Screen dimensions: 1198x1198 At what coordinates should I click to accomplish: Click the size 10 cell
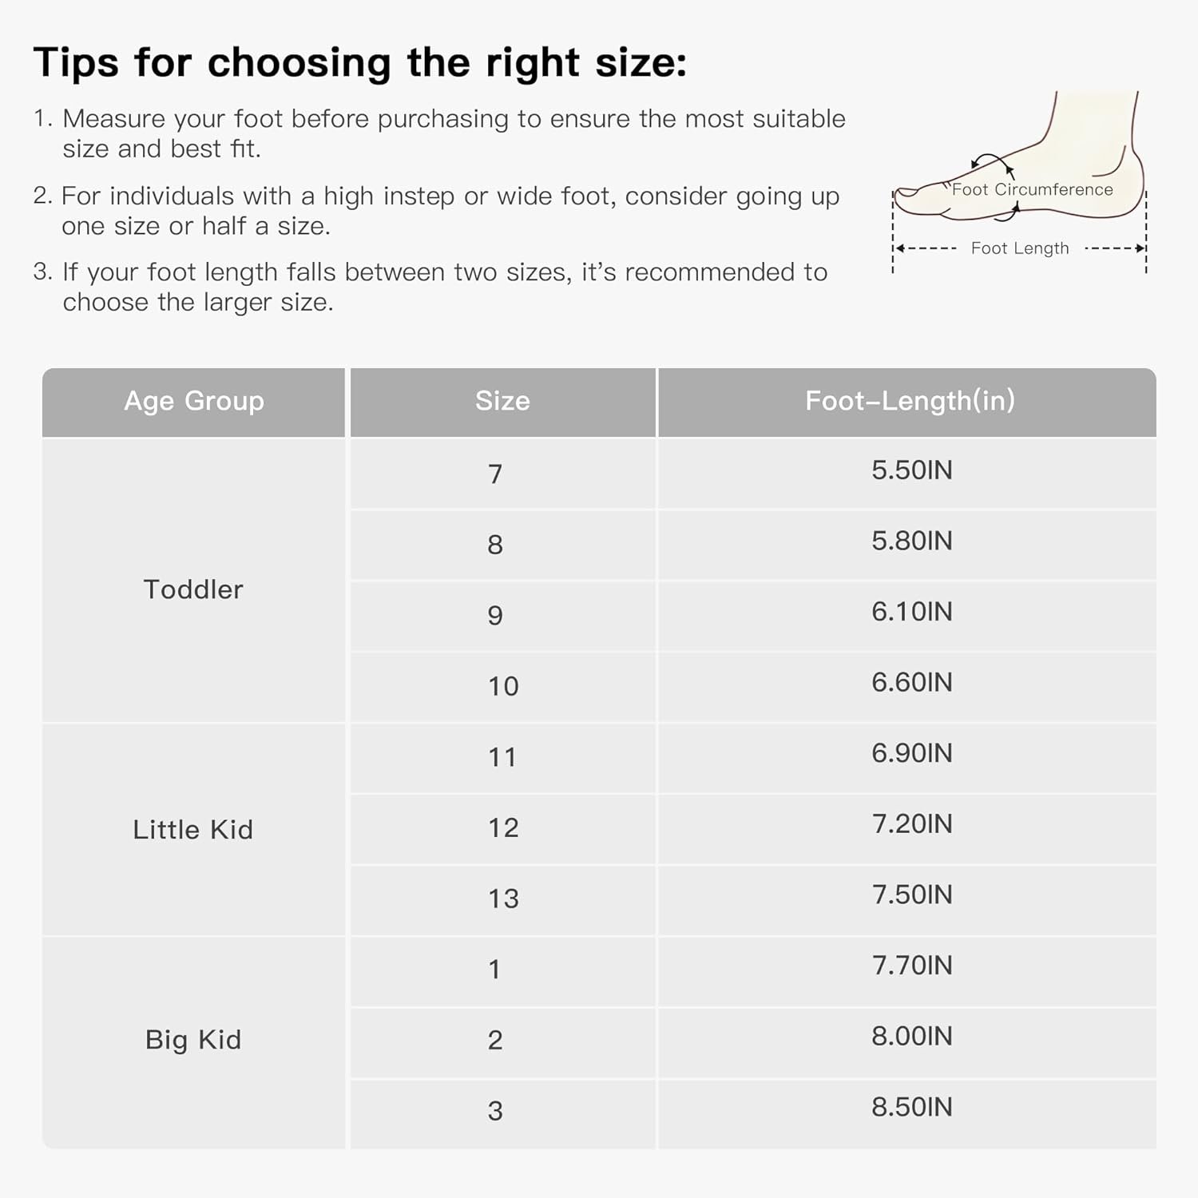pos(503,687)
